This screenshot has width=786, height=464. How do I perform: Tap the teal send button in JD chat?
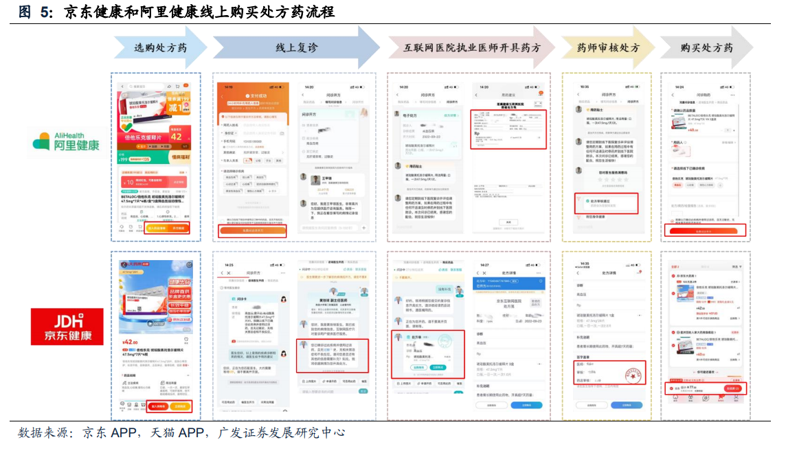363,391
